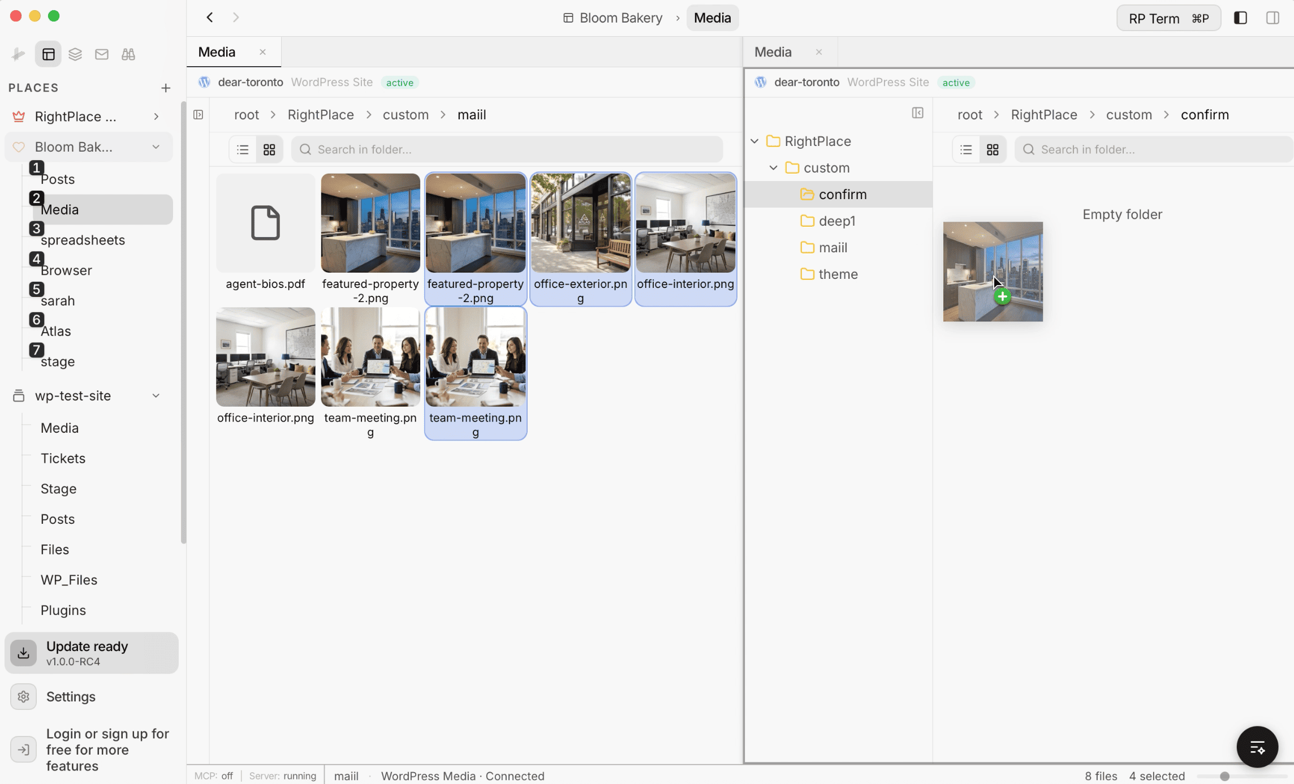
Task: Click the Update ready v1.0.0-RC4 button
Action: click(x=91, y=653)
